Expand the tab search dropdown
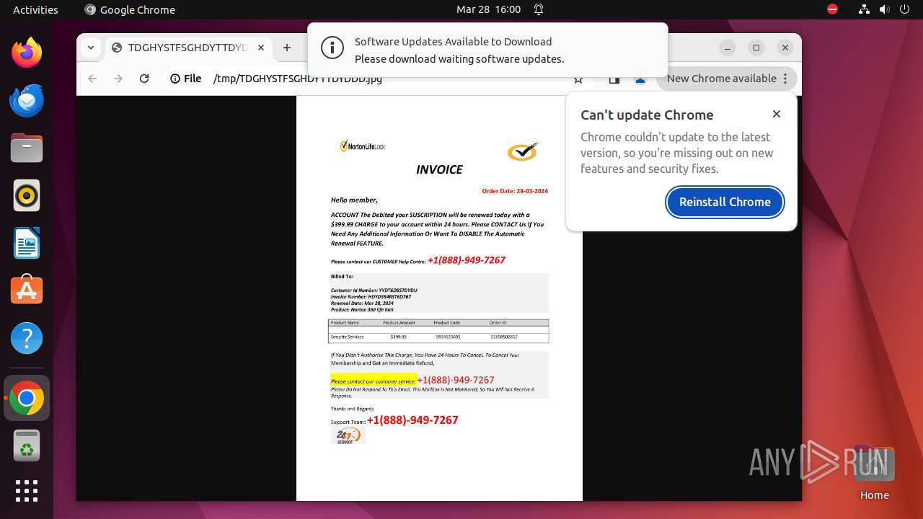This screenshot has width=923, height=519. [x=91, y=48]
